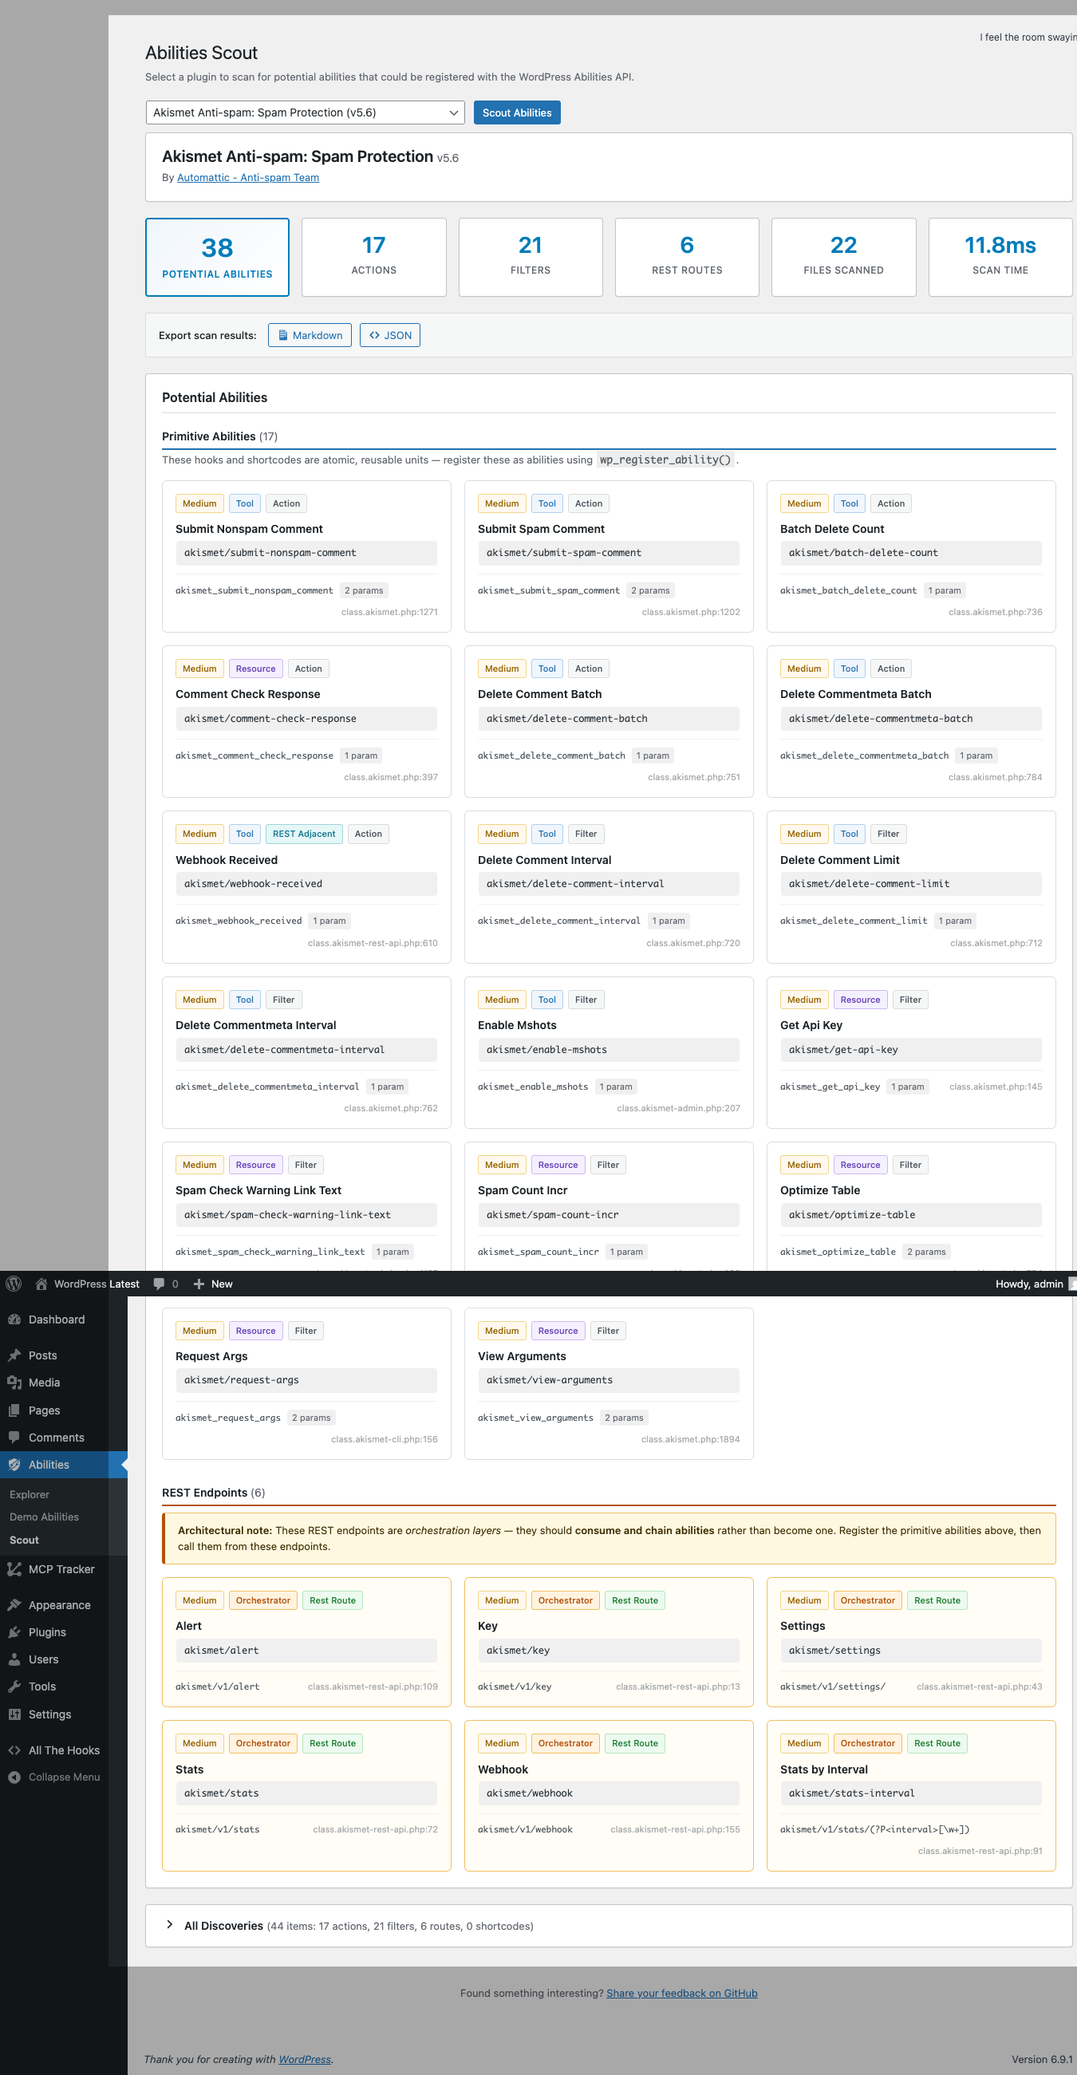Image resolution: width=1077 pixels, height=2075 pixels.
Task: Click the Appearance paintbrush icon
Action: pos(14,1604)
